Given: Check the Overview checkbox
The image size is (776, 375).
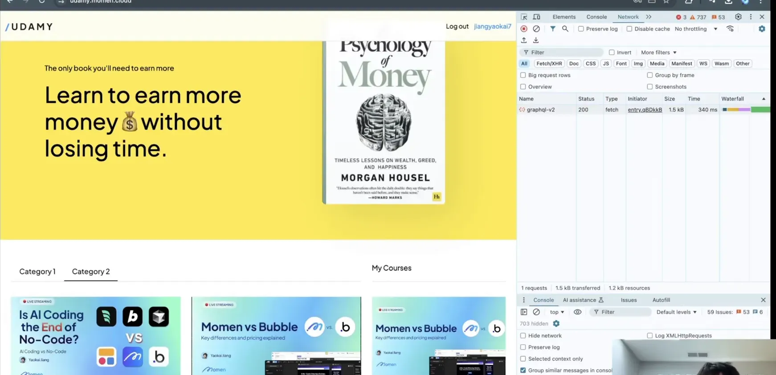Looking at the screenshot, I should click(x=523, y=87).
